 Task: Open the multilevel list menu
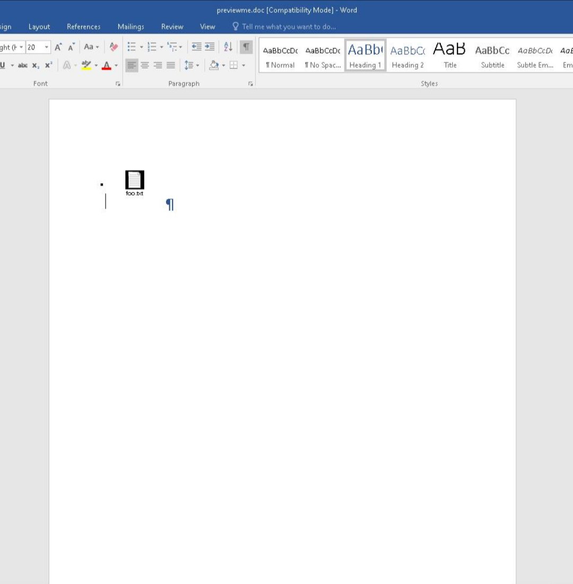coord(175,47)
